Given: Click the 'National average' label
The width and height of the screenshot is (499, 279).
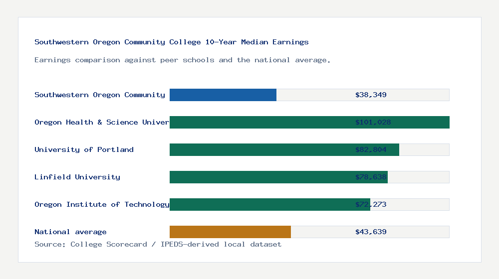Looking at the screenshot, I should coord(70,232).
